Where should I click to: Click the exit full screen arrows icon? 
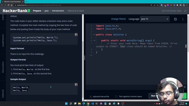pos(185,11)
